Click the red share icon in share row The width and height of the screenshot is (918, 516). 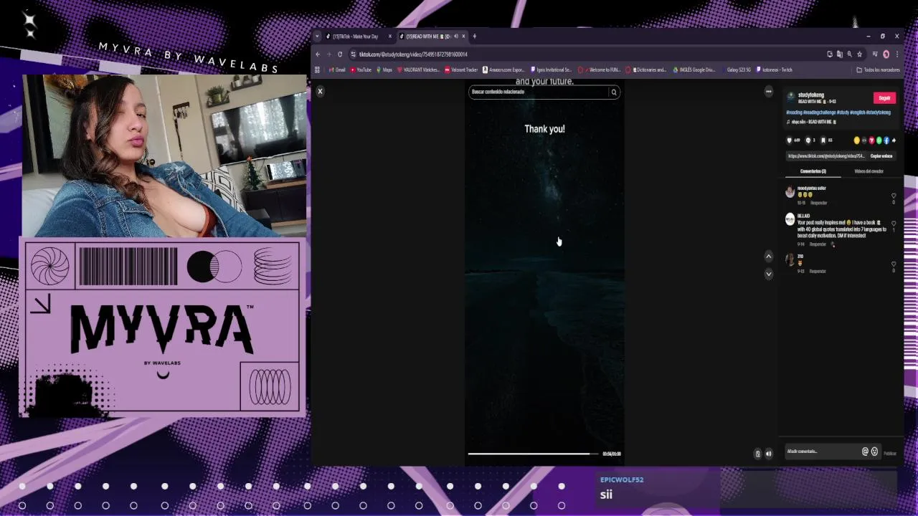[x=871, y=140]
